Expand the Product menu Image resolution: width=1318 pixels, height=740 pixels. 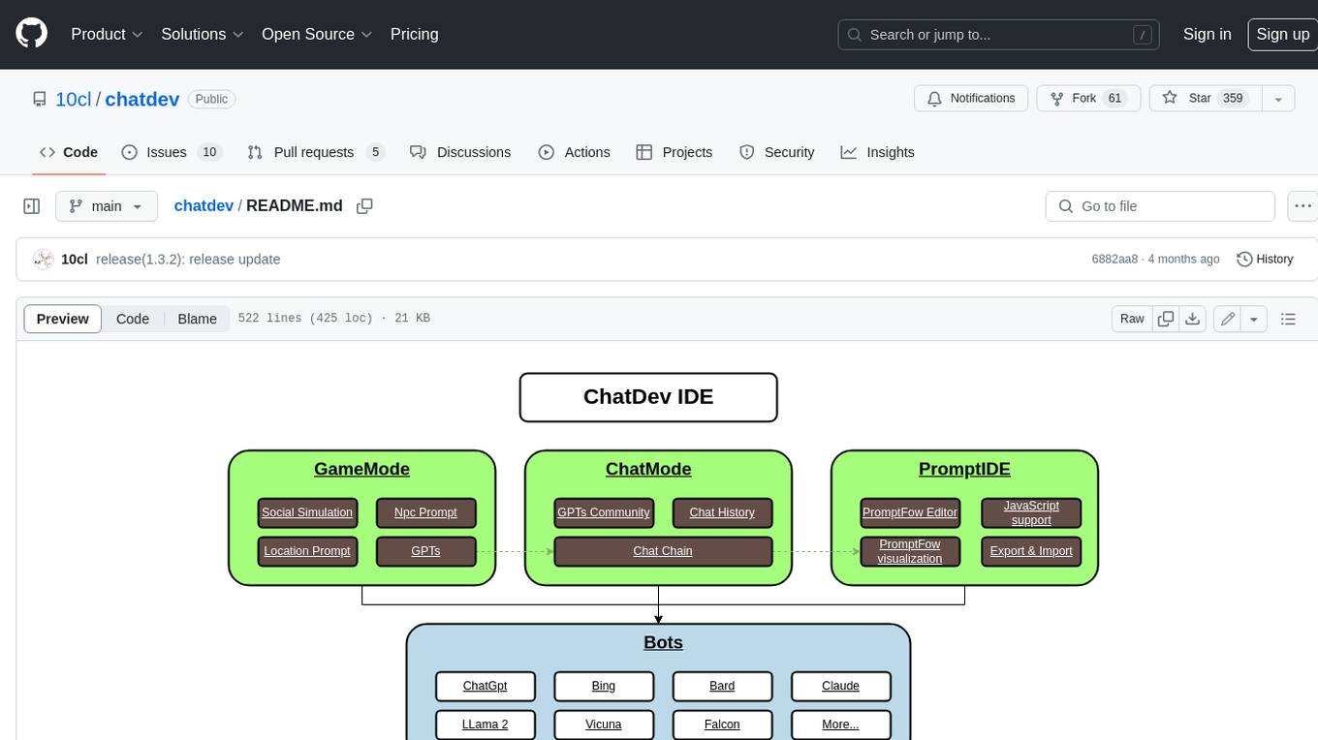tap(107, 34)
